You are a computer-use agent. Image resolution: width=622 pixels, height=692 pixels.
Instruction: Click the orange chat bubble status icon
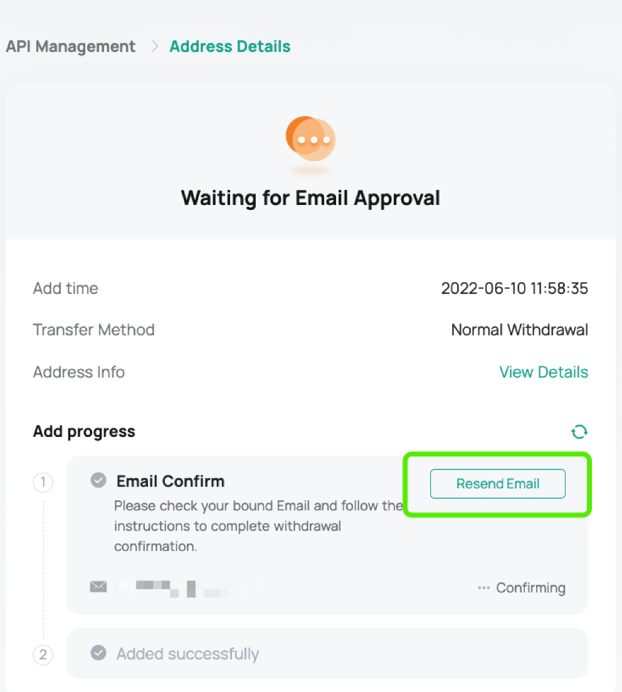tap(311, 139)
